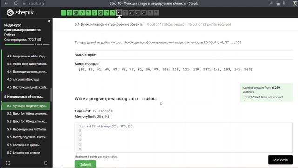The width and height of the screenshot is (298, 168).
Task: Open the twelfth step gray code square
Action: 131,13
